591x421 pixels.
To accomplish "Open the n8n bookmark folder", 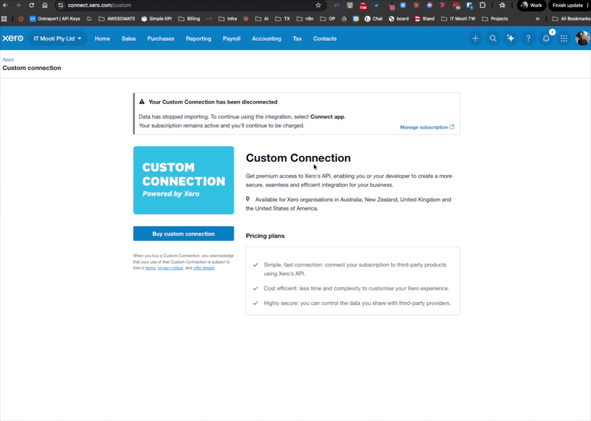I will (305, 19).
